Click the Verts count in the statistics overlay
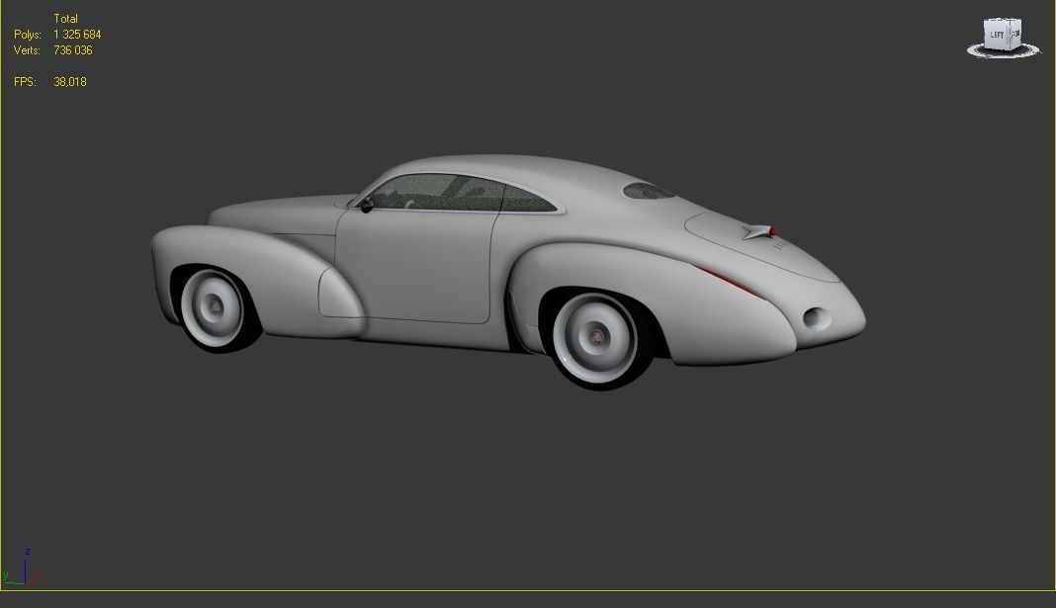 (72, 49)
